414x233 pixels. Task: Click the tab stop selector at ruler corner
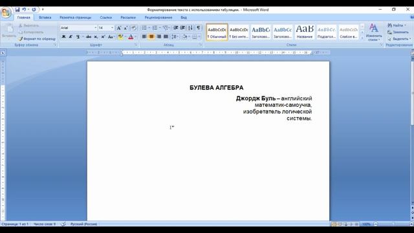pyautogui.click(x=3, y=53)
